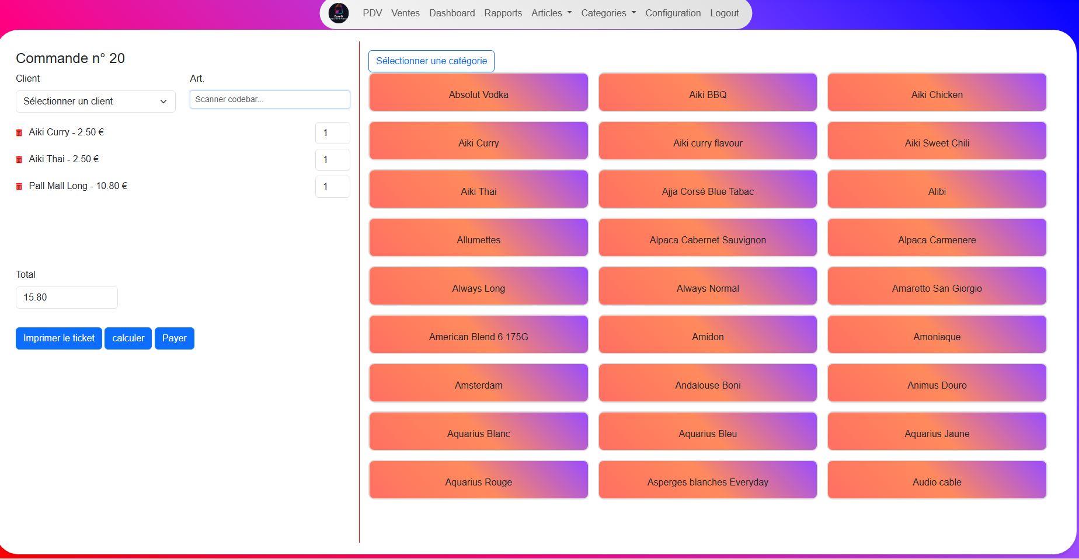This screenshot has width=1079, height=559.
Task: Select Aquarius Rouge tile
Action: 478,480
